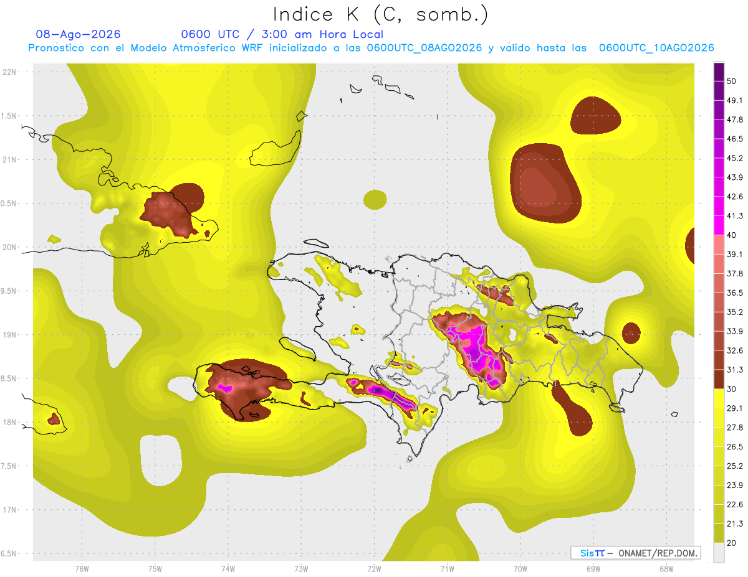Viewport: 748px width, 577px height.
Task: Click legend value "22.6"
Action: coord(735,505)
